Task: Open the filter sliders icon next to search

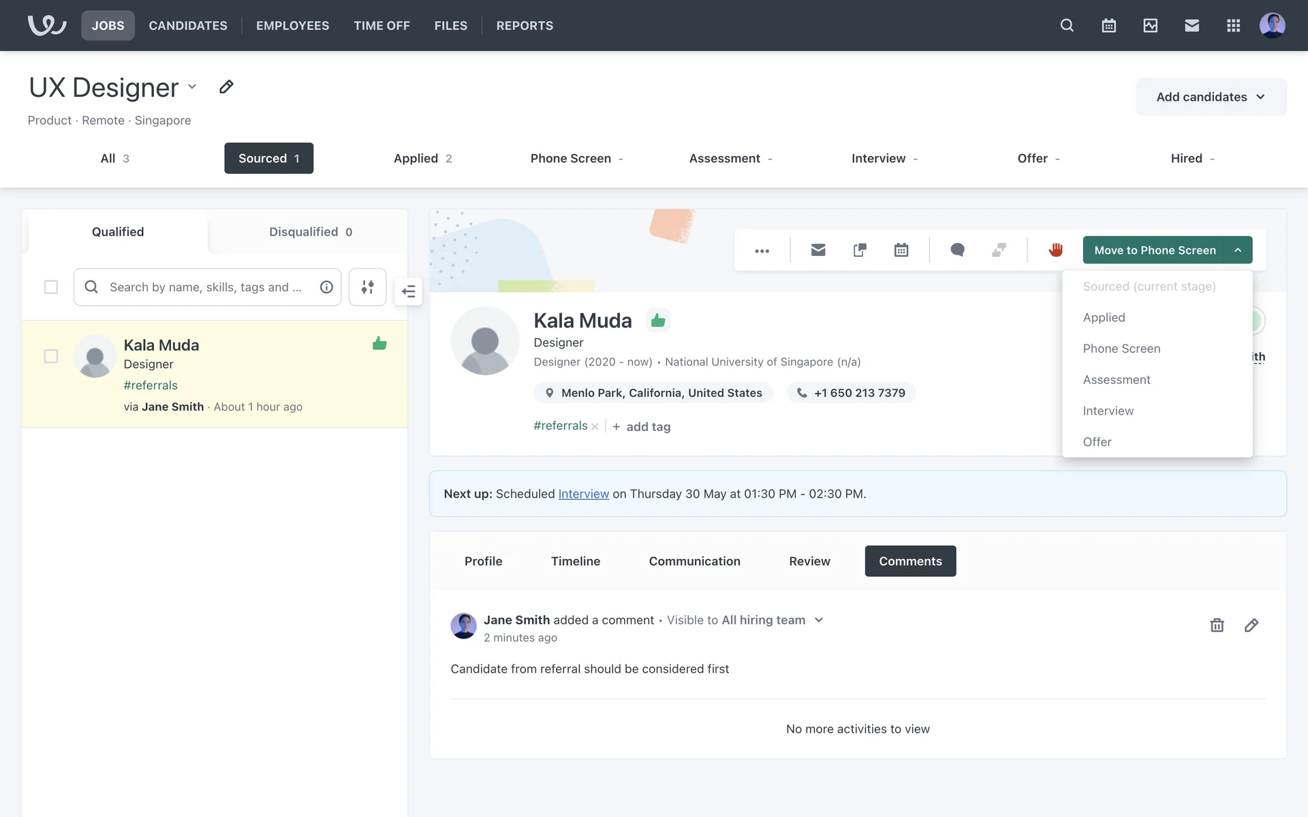Action: (367, 287)
